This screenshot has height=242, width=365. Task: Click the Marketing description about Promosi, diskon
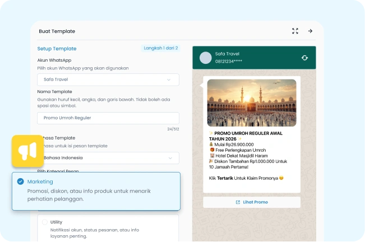pos(89,195)
